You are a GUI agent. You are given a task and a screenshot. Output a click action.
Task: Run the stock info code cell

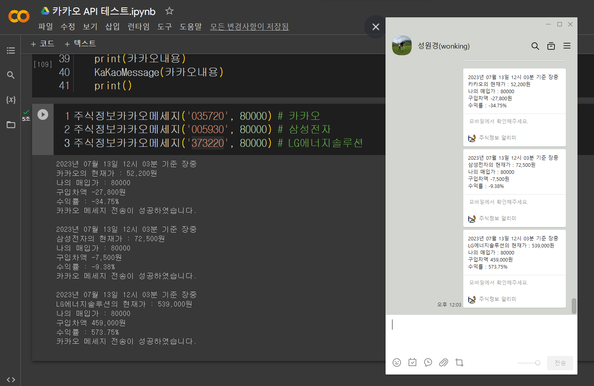[x=43, y=114]
